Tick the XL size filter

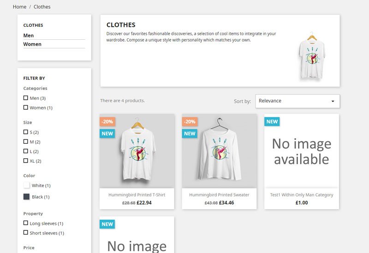coord(26,161)
